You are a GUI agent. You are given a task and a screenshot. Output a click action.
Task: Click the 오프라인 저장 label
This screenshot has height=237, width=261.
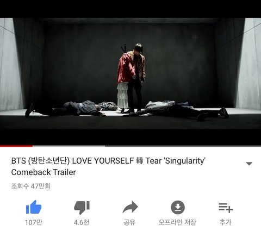[177, 222]
